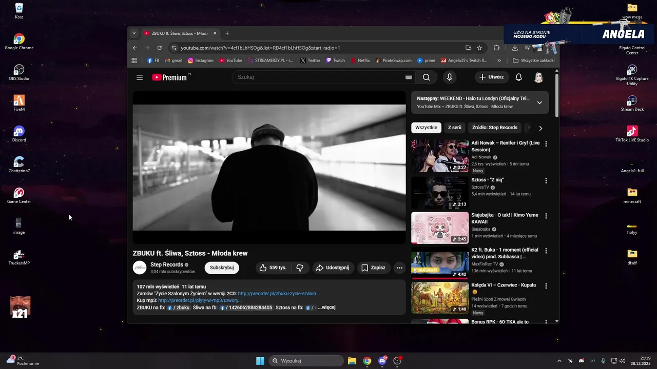Select the "Wszystkie" filter chip

[x=426, y=128]
